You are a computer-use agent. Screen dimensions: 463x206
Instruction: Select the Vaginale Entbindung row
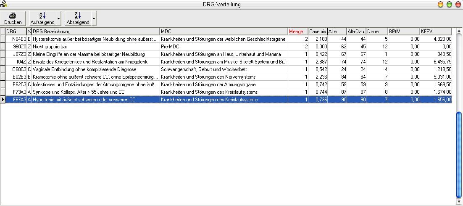pos(95,69)
